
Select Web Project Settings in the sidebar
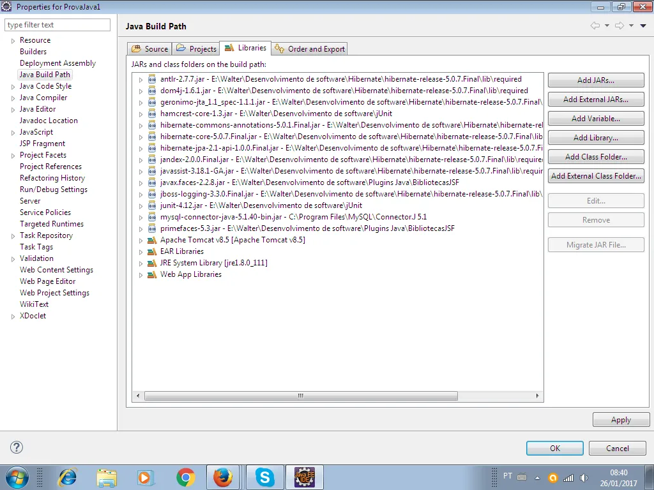54,292
